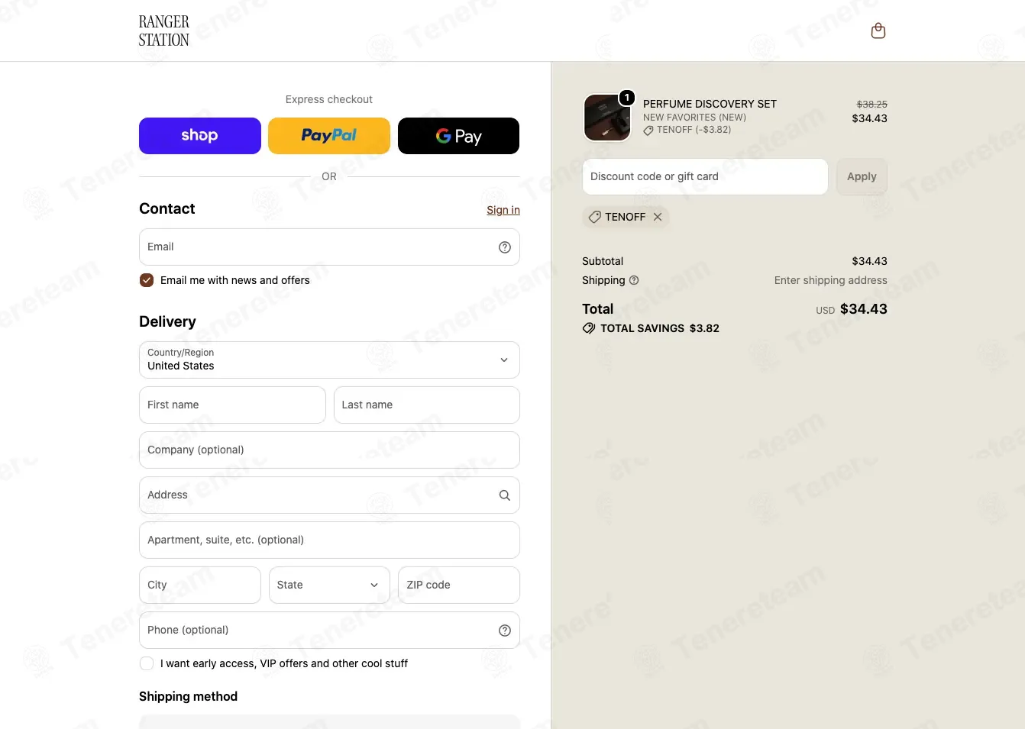Click the City field
This screenshot has height=729, width=1025.
pos(200,585)
